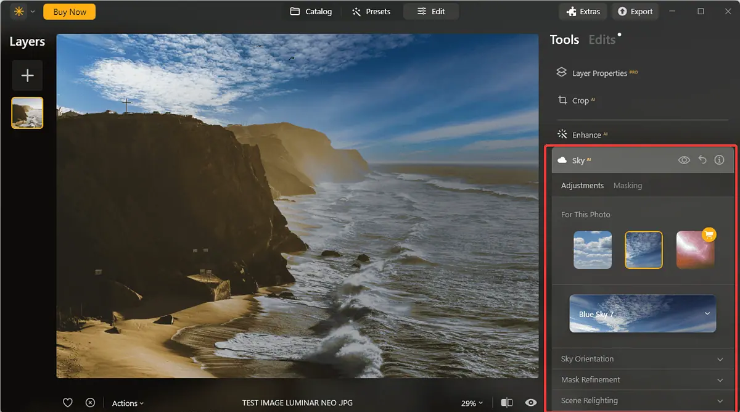Image resolution: width=740 pixels, height=412 pixels.
Task: Select the first cloudy sky thumbnail
Action: (x=593, y=250)
